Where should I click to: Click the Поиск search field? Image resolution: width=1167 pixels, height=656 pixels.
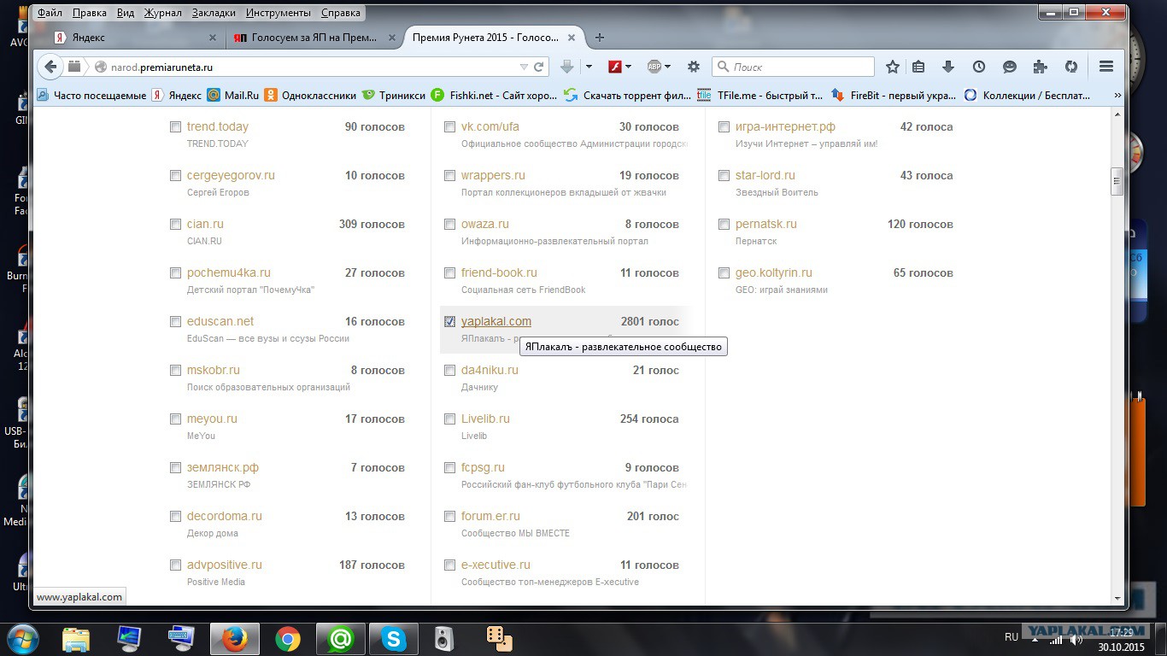pos(794,67)
